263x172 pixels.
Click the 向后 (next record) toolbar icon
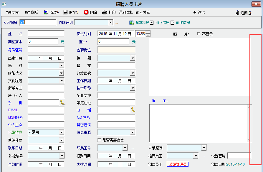pyautogui.click(x=27, y=12)
